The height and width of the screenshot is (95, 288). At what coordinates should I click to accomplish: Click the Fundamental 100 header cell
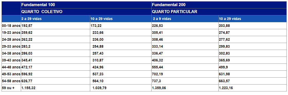(x=86, y=5)
